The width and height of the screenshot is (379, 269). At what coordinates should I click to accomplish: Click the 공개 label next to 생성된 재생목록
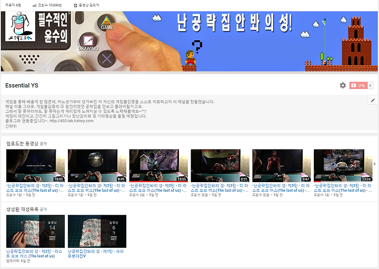pos(43,210)
